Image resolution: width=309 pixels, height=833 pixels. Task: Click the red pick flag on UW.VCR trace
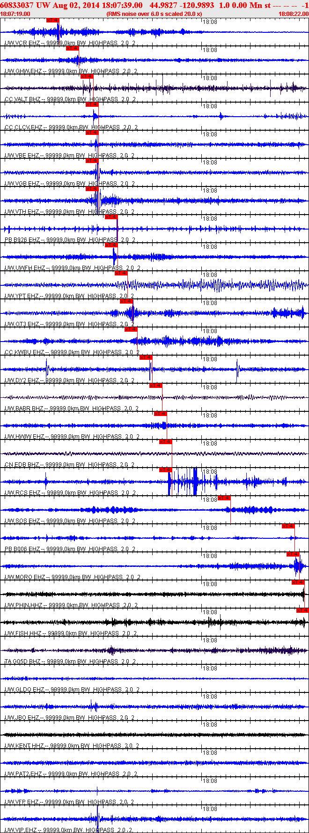pyautogui.click(x=53, y=20)
